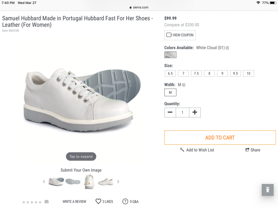Select the White Cloud color swatch
Image resolution: width=278 pixels, height=209 pixels.
click(x=170, y=55)
